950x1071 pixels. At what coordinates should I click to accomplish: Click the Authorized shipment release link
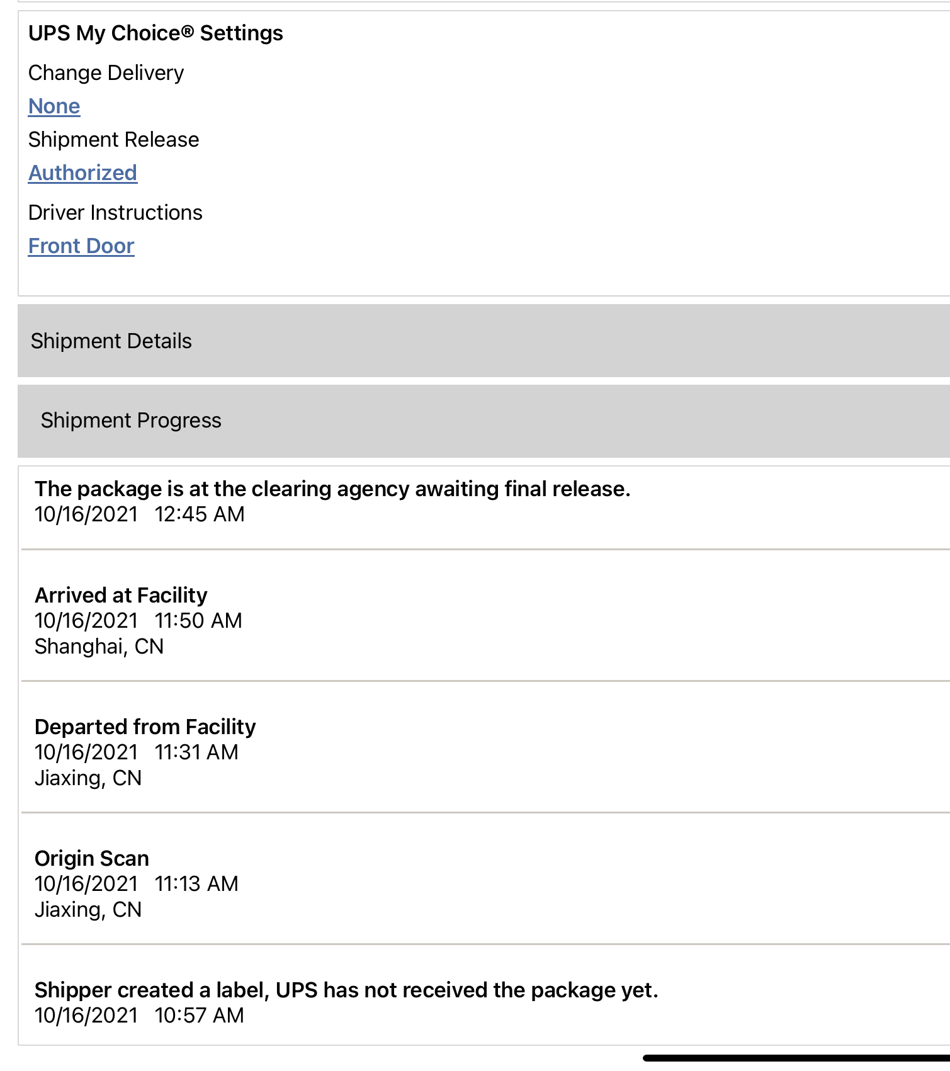pos(82,173)
